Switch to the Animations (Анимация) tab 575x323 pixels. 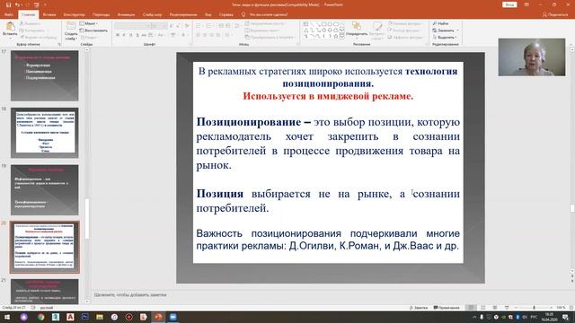pos(126,14)
